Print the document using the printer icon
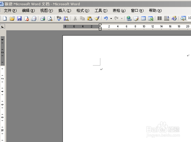The width and height of the screenshot is (191, 142). click(x=43, y=18)
